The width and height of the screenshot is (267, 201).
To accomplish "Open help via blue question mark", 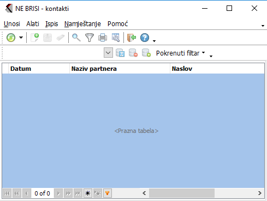I will pos(145,38).
